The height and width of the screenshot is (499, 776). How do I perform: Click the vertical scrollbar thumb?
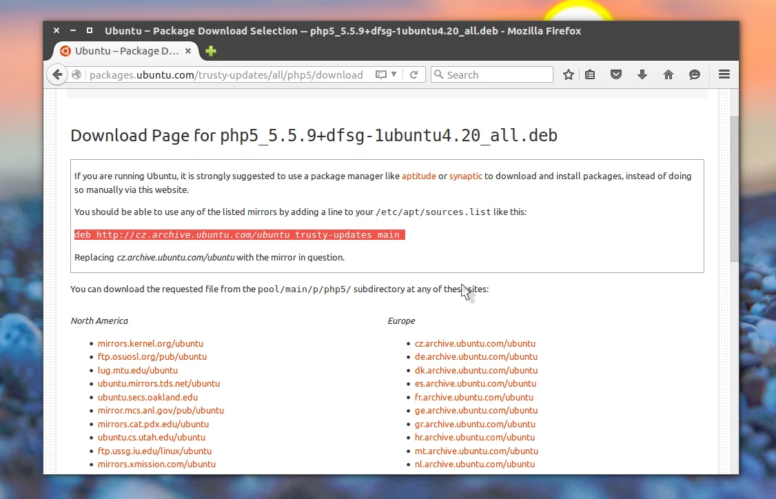tap(735, 189)
